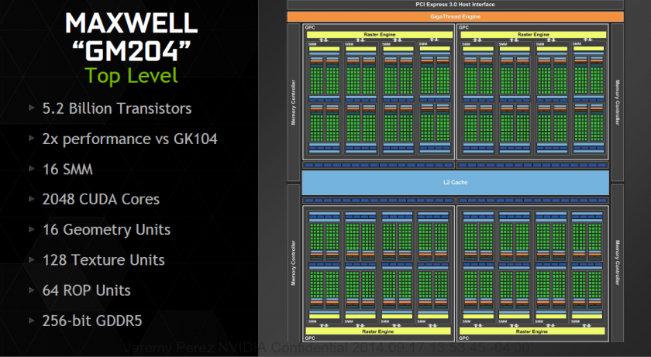Click the "GPC" label of the lower-right cluster
Screen dimensions: 651x357
coord(463,338)
